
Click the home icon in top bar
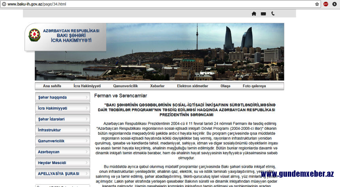pos(254,14)
